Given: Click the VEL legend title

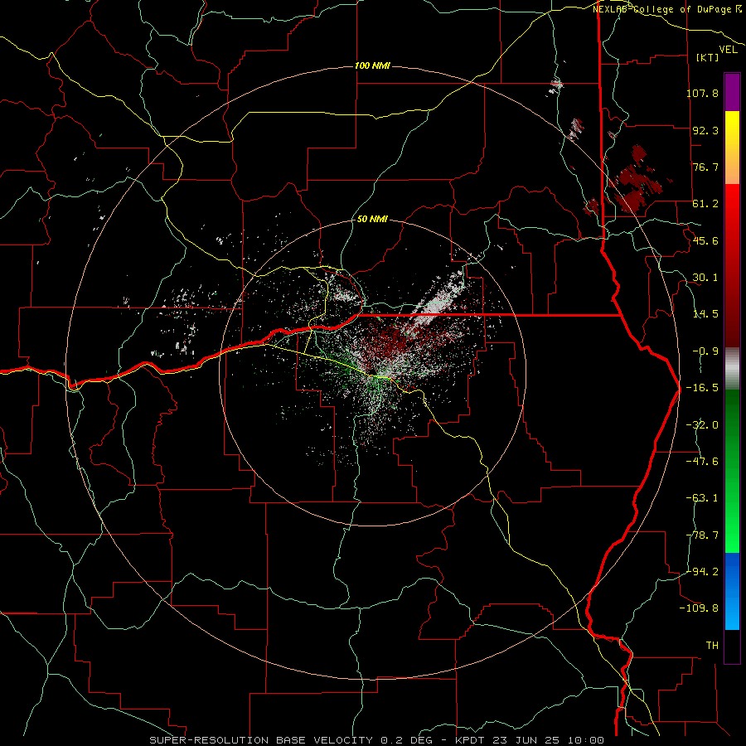Looking at the screenshot, I should coord(728,50).
